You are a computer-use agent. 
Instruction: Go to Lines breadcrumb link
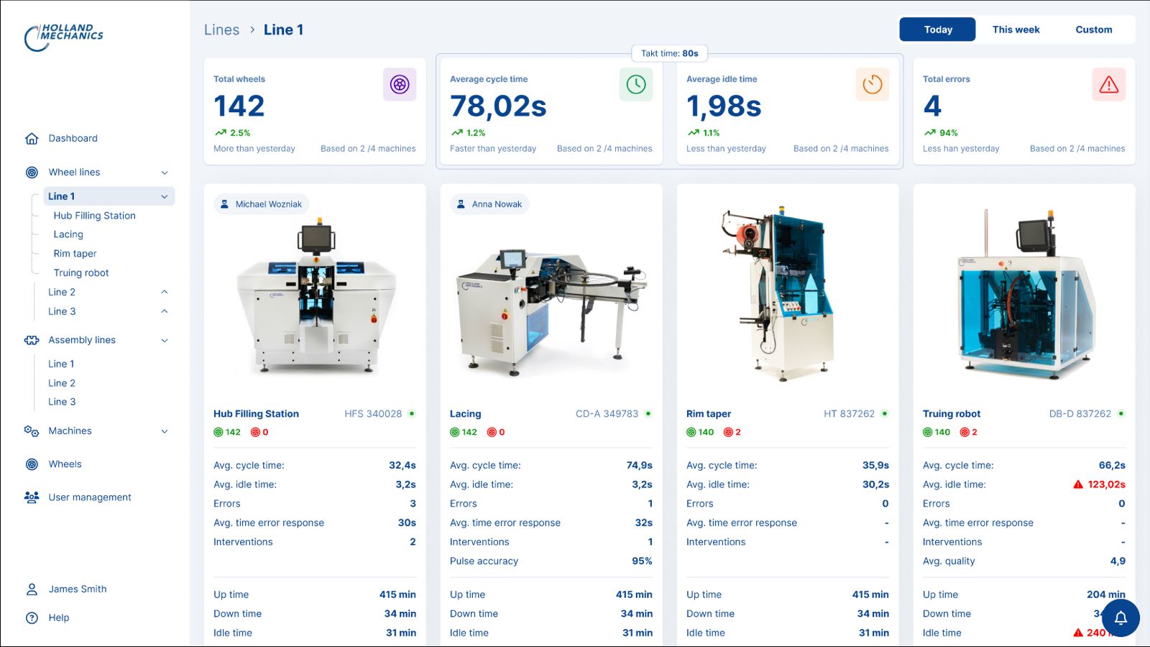pyautogui.click(x=221, y=29)
